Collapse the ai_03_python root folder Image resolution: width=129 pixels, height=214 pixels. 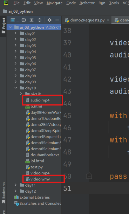coord(10,27)
